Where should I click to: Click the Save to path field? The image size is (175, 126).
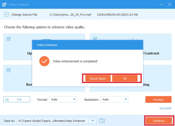52,121
